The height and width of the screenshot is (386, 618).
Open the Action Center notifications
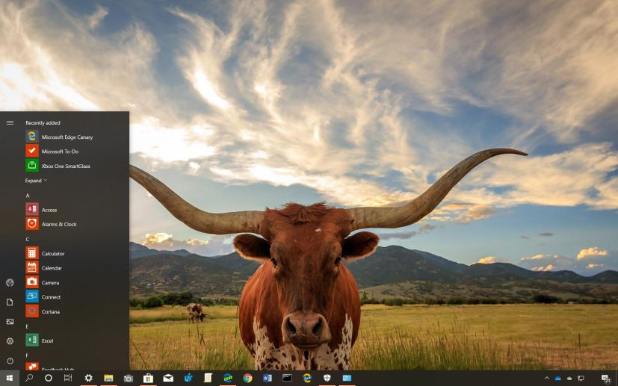click(605, 379)
